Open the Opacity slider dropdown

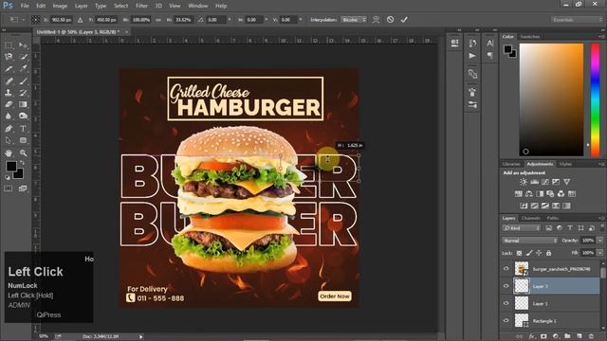point(599,240)
